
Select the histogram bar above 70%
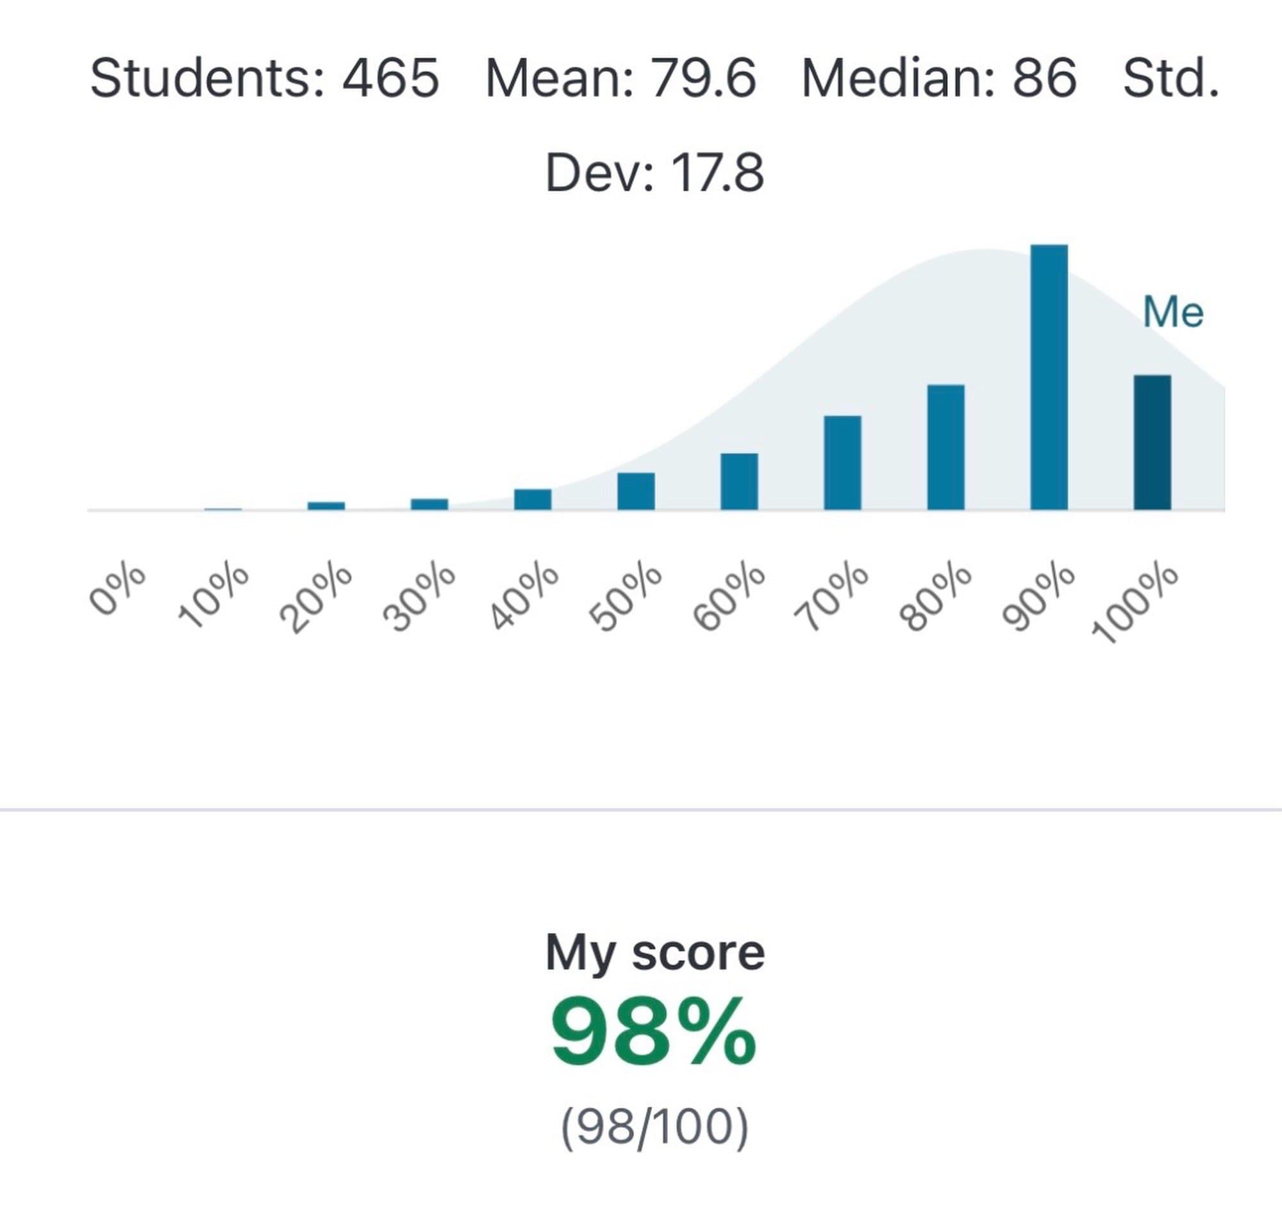click(842, 463)
